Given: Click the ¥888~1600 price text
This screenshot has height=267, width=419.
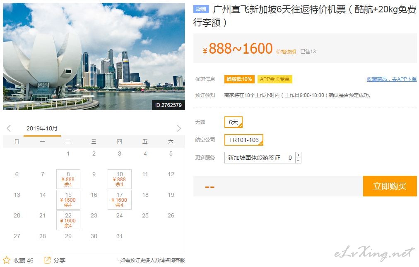Looking at the screenshot, I should tap(238, 49).
